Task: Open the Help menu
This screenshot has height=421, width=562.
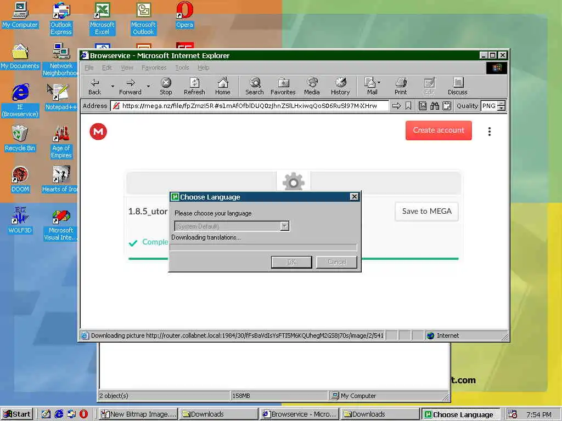Action: (x=203, y=67)
